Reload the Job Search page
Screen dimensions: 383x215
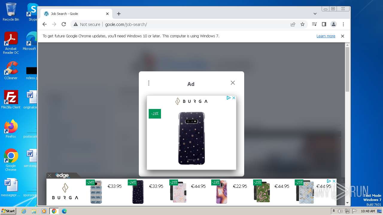(x=64, y=24)
